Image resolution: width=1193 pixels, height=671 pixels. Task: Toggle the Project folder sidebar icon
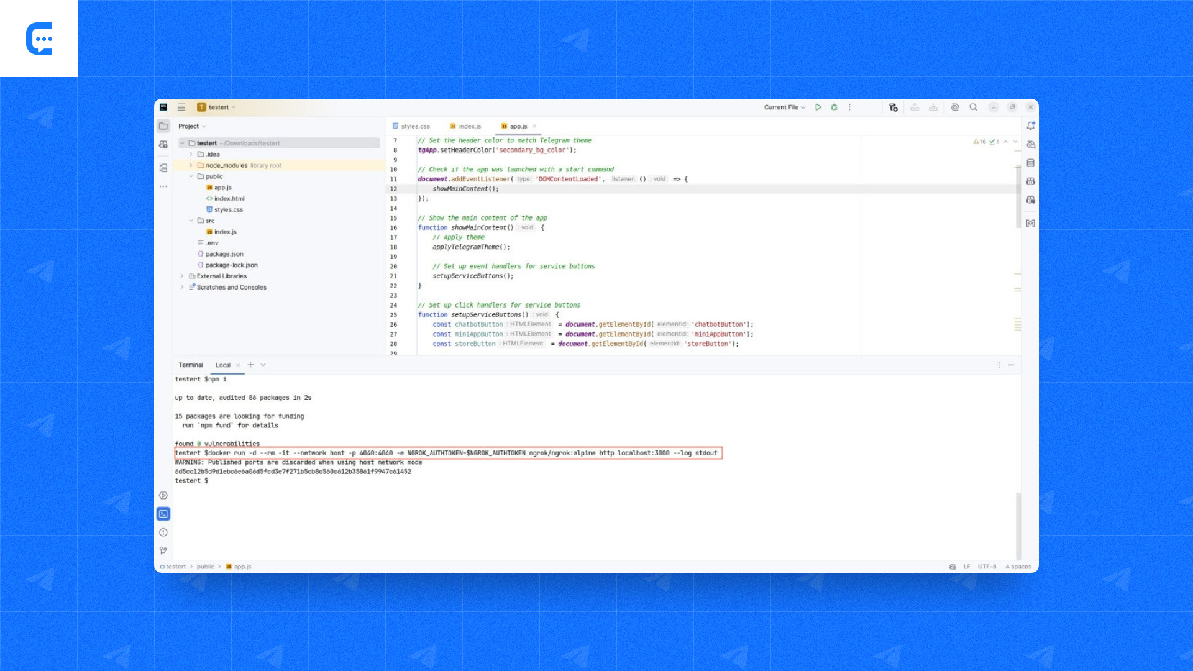(163, 126)
